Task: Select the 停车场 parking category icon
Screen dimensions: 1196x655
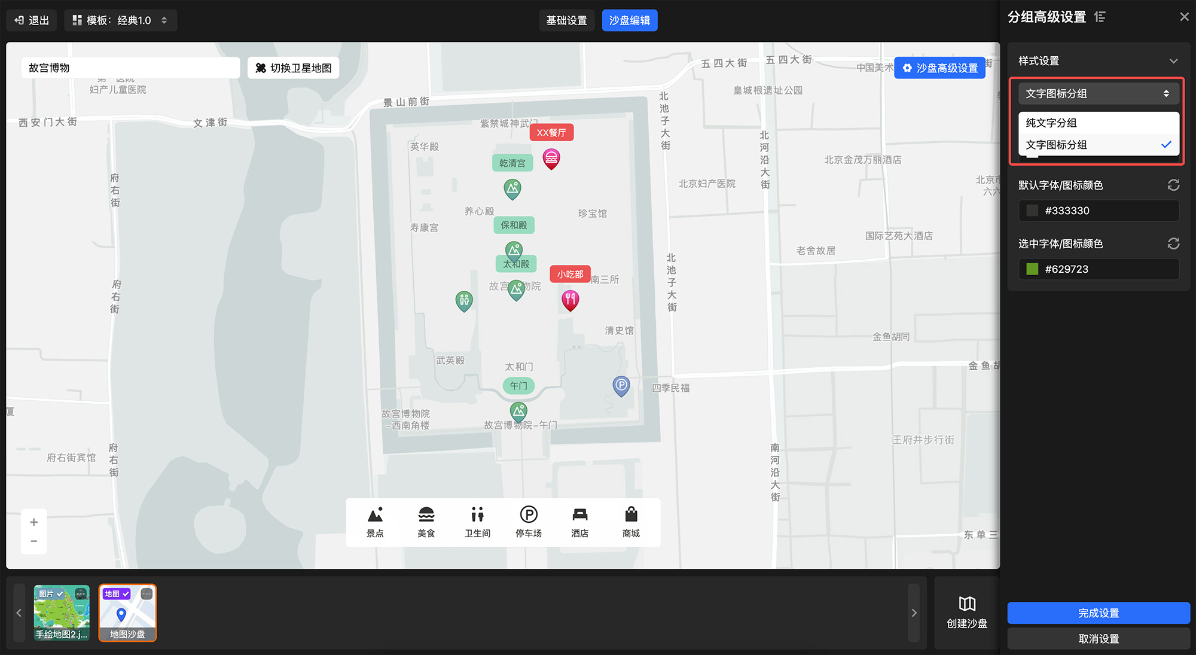Action: pyautogui.click(x=529, y=522)
